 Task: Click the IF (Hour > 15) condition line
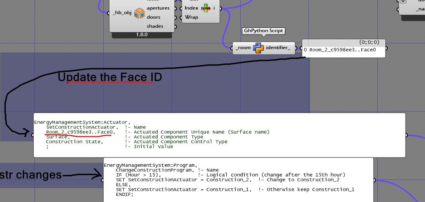[x=231, y=175]
